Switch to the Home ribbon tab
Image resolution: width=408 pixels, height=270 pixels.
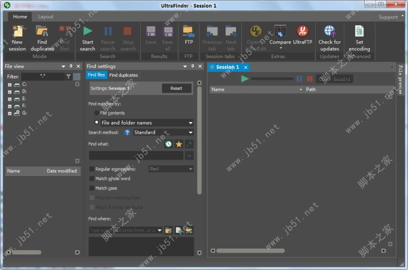tap(20, 17)
